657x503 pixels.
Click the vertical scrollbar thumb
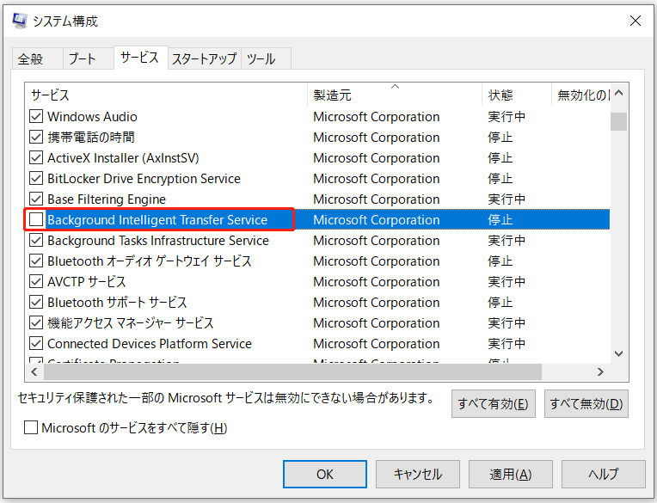pyautogui.click(x=619, y=121)
